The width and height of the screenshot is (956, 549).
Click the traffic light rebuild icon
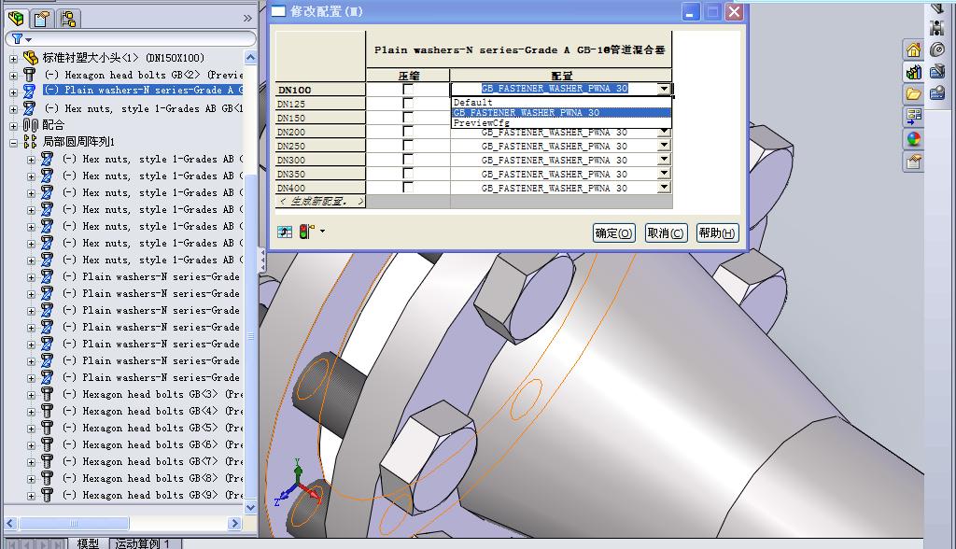coord(306,232)
